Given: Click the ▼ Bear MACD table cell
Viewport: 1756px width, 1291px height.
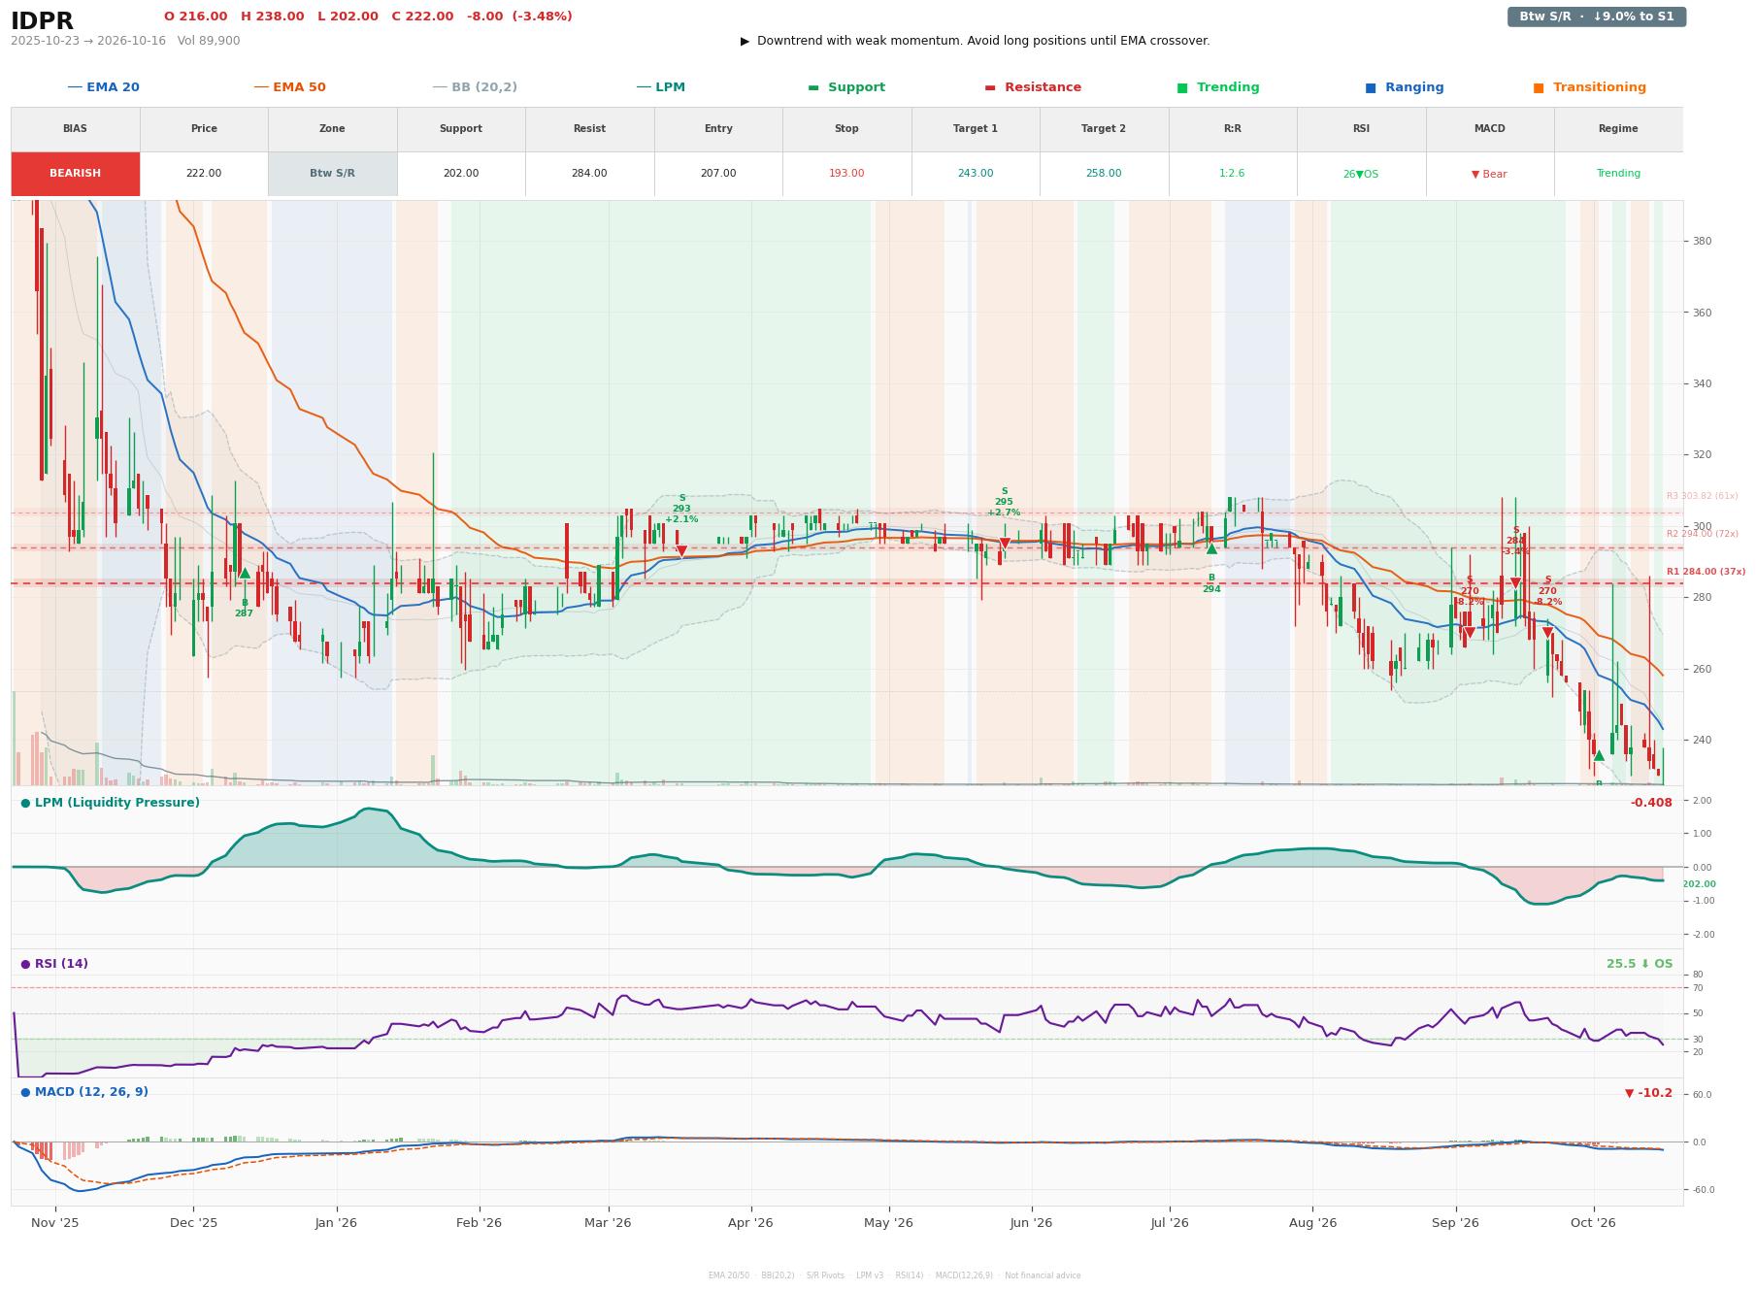Looking at the screenshot, I should point(1490,174).
